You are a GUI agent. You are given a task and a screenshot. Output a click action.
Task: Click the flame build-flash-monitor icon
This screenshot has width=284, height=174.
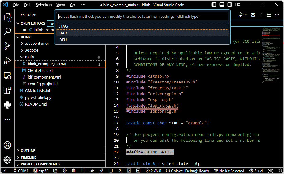click(x=120, y=171)
